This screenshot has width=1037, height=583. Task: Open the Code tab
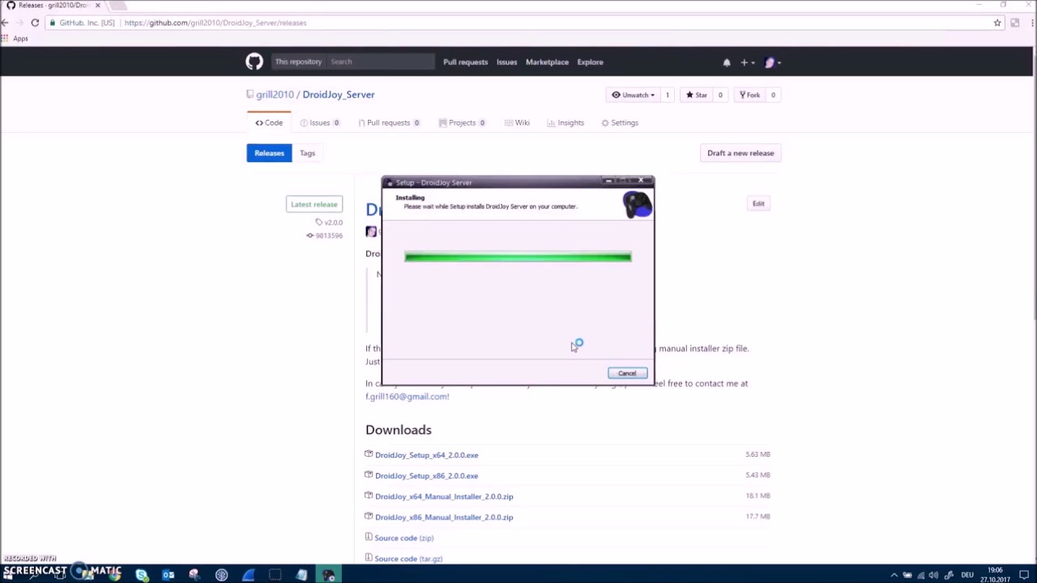pyautogui.click(x=269, y=123)
